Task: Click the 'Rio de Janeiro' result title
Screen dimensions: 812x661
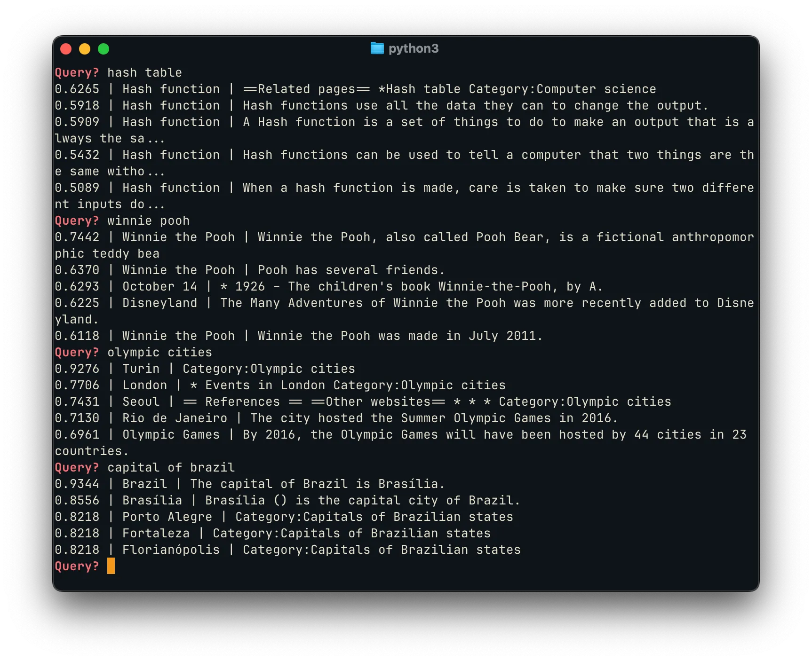Action: (175, 418)
